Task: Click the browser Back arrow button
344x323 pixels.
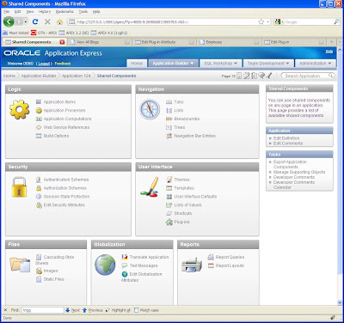Action: pyautogui.click(x=9, y=21)
